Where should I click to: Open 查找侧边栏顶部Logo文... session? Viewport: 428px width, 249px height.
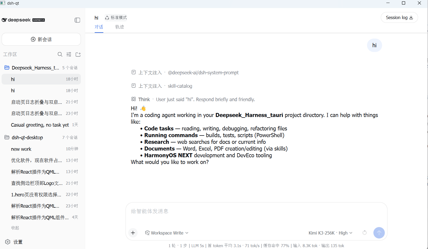tap(41, 183)
